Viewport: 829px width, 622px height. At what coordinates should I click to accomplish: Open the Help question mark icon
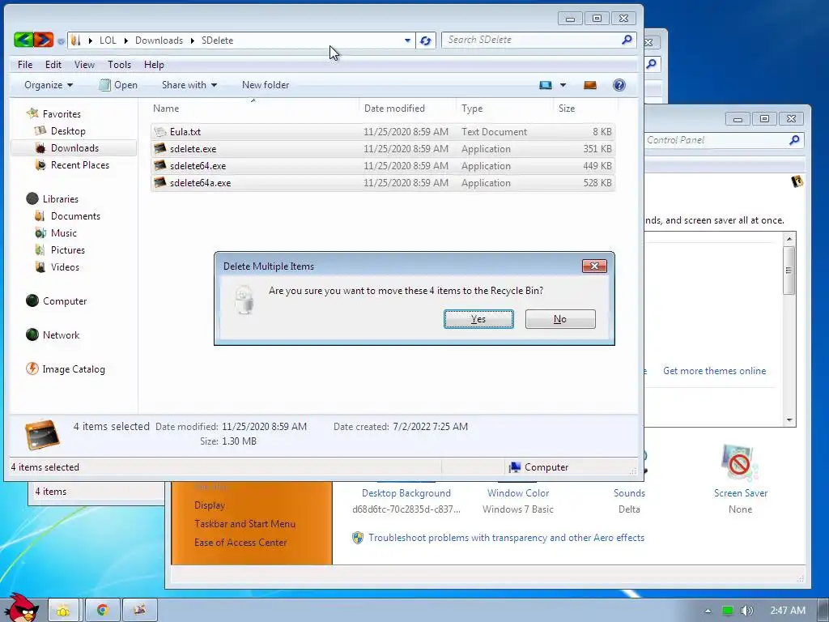(x=619, y=85)
